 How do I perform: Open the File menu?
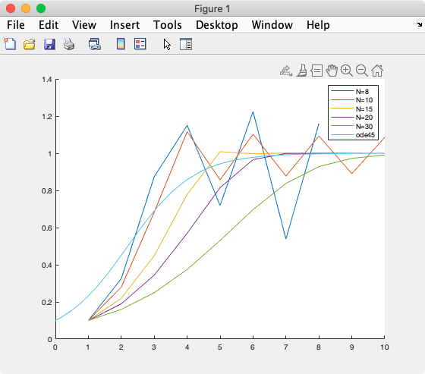pyautogui.click(x=16, y=25)
